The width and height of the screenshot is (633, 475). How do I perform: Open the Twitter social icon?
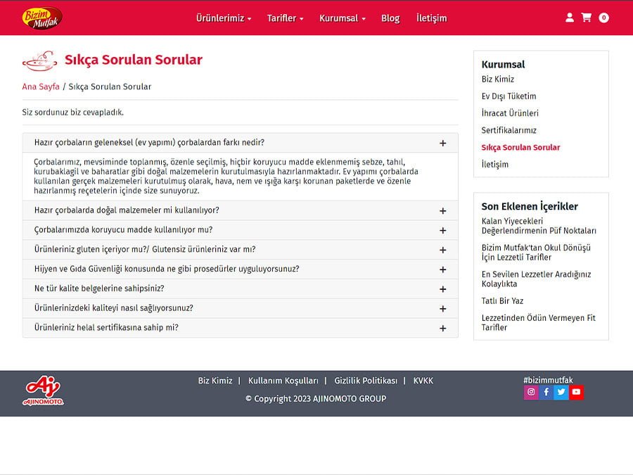pyautogui.click(x=561, y=393)
